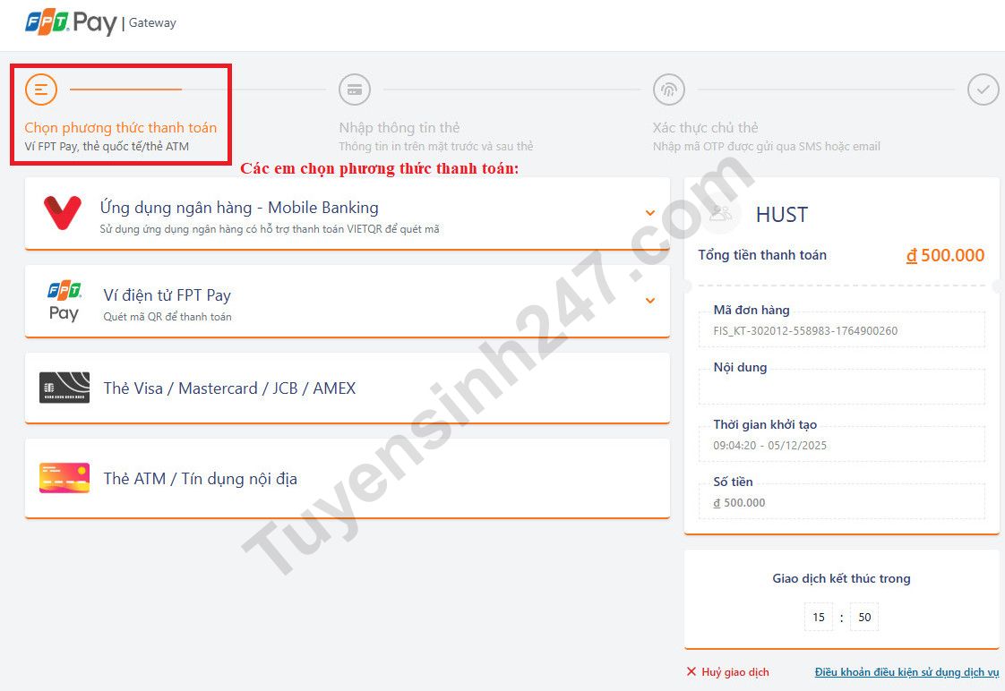Image resolution: width=1005 pixels, height=691 pixels.
Task: Click the FPT Pay e-wallet logo
Action: pyautogui.click(x=64, y=301)
